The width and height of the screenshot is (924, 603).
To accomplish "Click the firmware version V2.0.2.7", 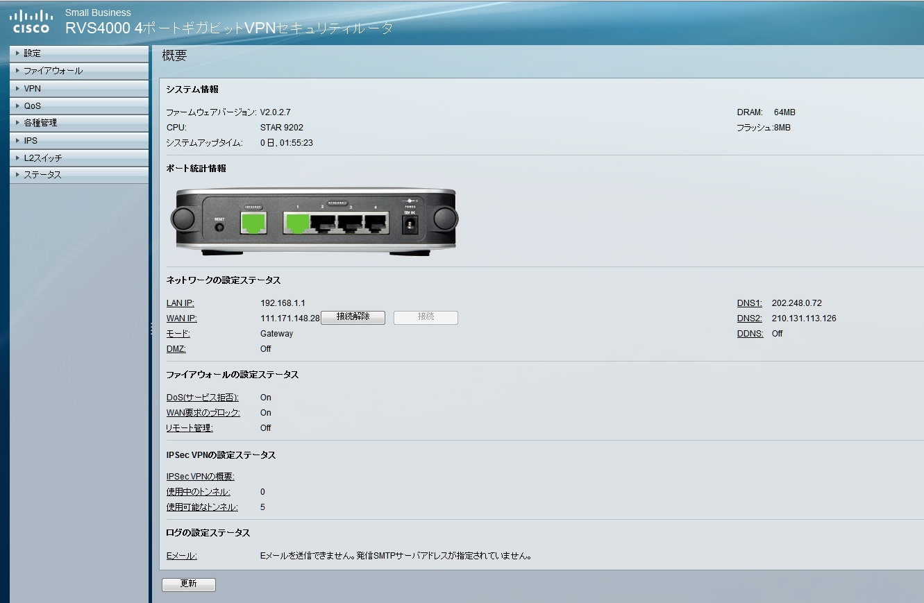I will click(276, 112).
